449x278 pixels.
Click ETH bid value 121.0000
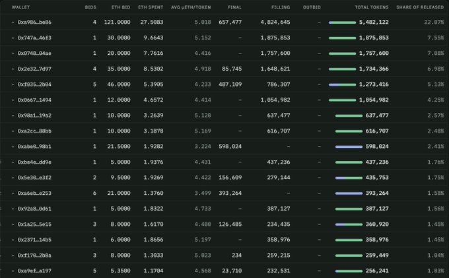click(x=117, y=22)
